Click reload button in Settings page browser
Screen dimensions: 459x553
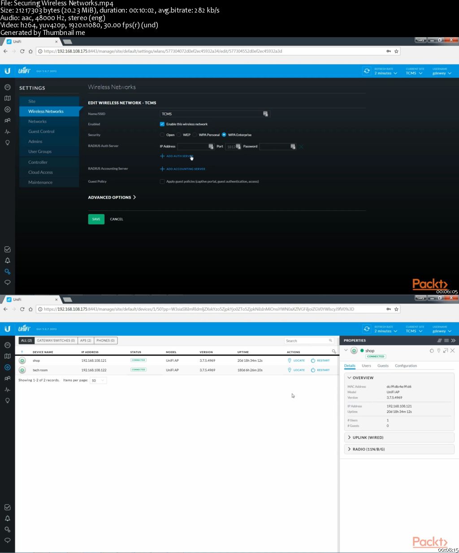22,51
